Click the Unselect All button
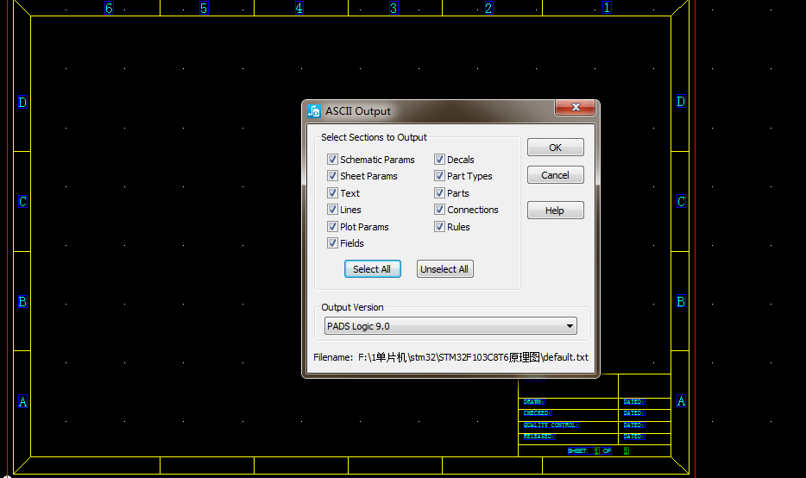Viewport: 806px width, 478px height. coord(444,269)
